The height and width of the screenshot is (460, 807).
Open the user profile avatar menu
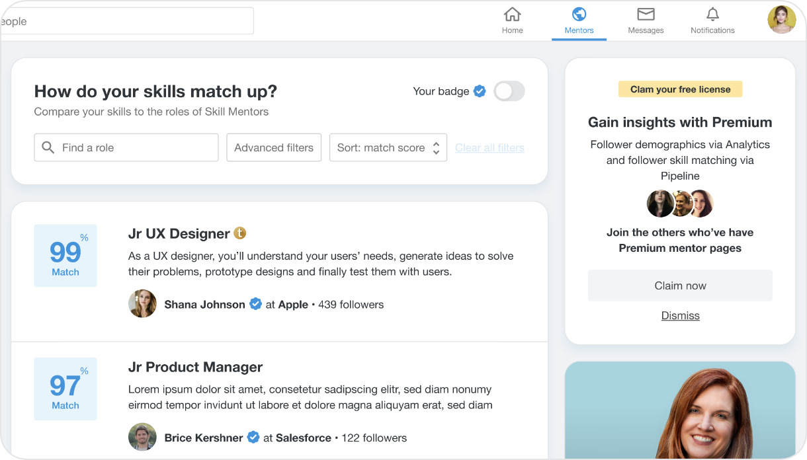[x=781, y=19]
